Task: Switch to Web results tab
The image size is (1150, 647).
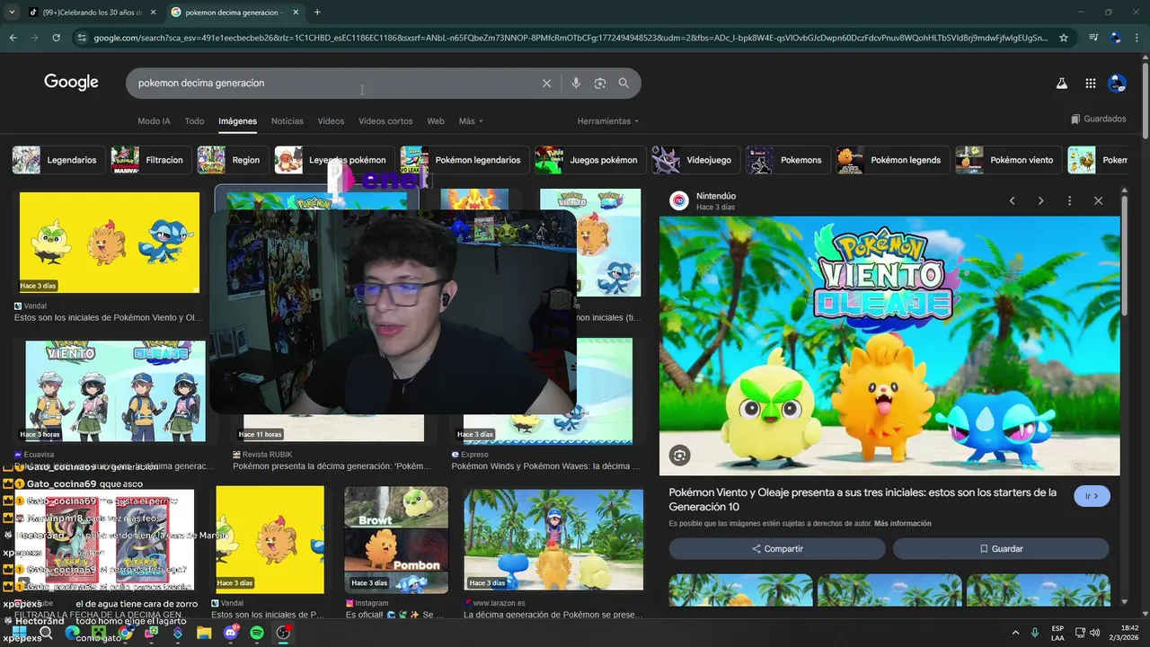Action: (x=436, y=120)
